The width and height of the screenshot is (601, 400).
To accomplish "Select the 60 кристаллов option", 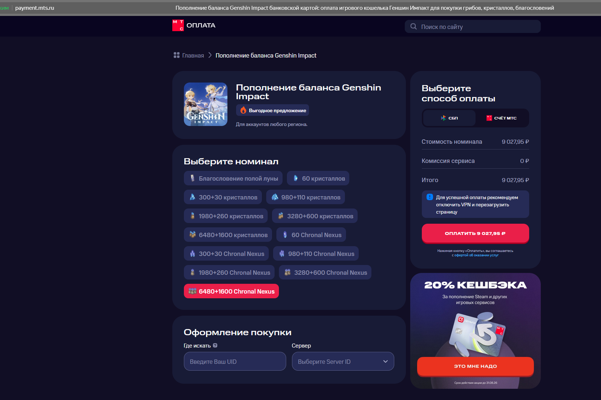I will (x=318, y=178).
